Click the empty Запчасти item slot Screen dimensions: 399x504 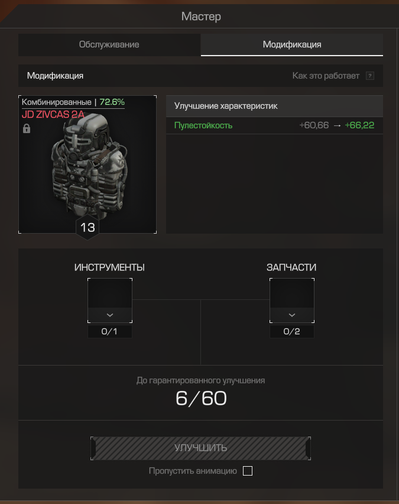[291, 293]
